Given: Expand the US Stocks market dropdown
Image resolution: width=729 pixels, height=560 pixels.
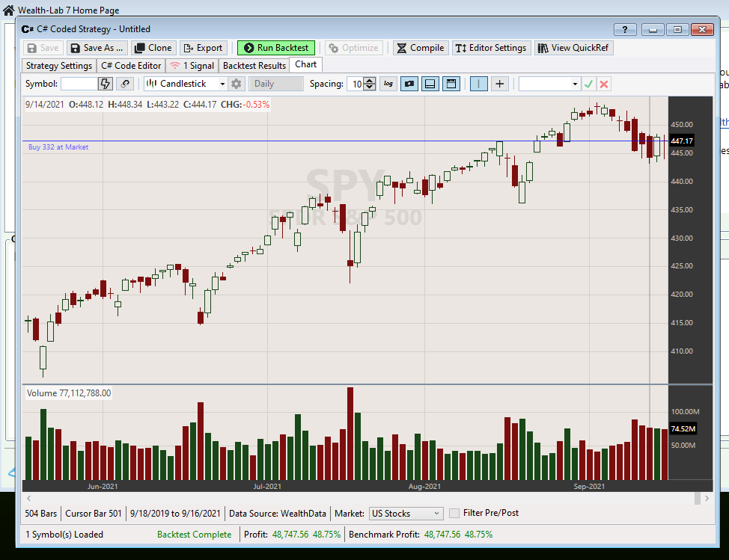Looking at the screenshot, I should (406, 514).
